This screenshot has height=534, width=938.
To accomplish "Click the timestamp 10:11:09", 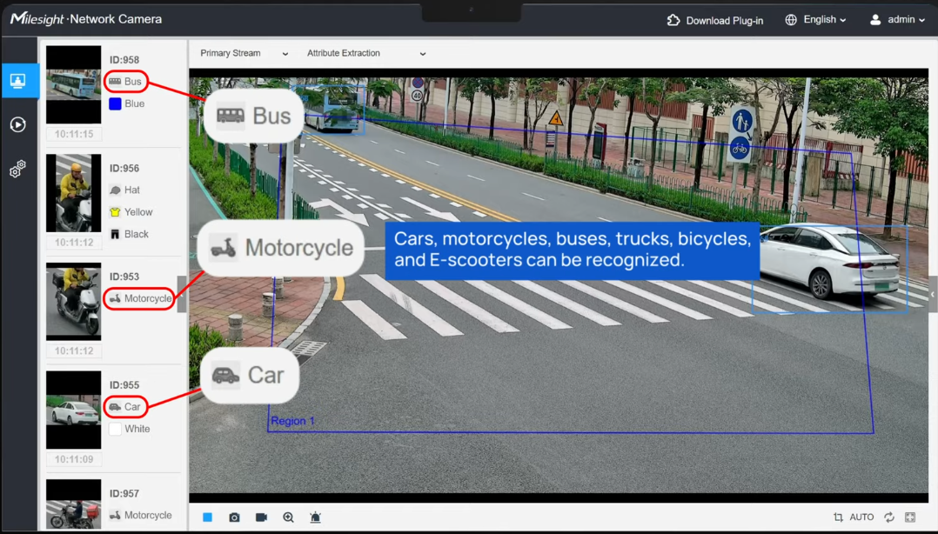I will click(74, 459).
